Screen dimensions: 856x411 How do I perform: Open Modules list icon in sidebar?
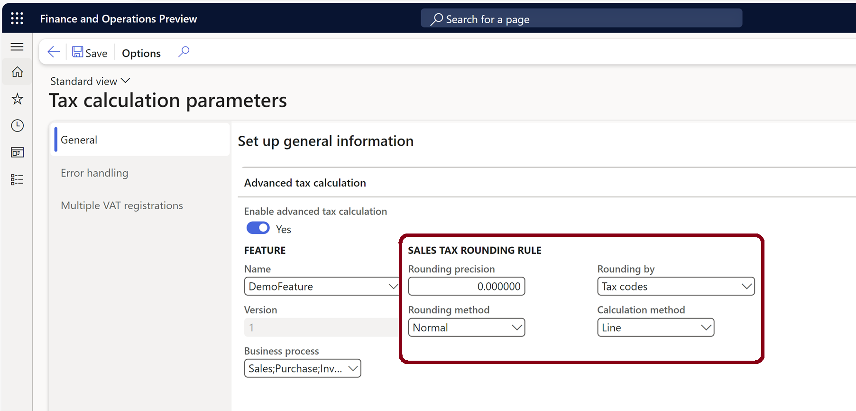click(x=17, y=179)
